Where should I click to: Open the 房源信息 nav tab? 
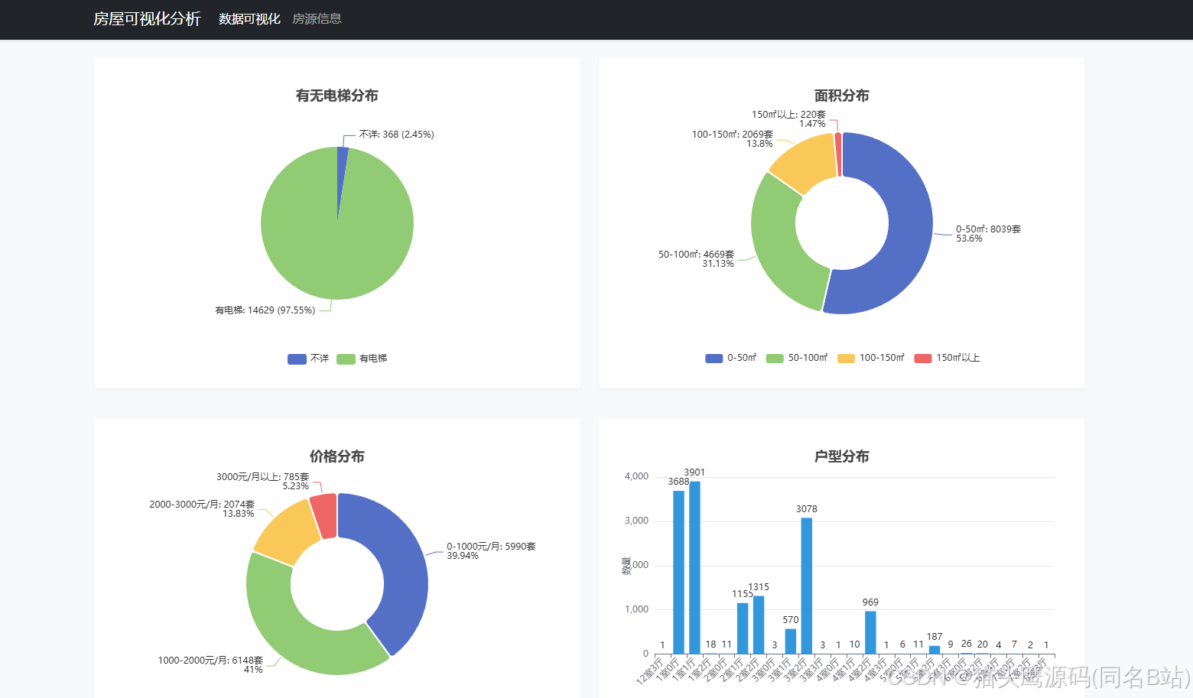(317, 19)
